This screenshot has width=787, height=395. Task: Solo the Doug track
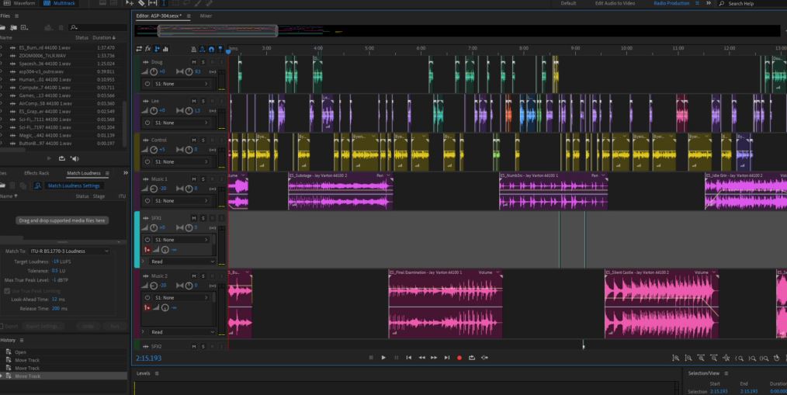pos(203,62)
